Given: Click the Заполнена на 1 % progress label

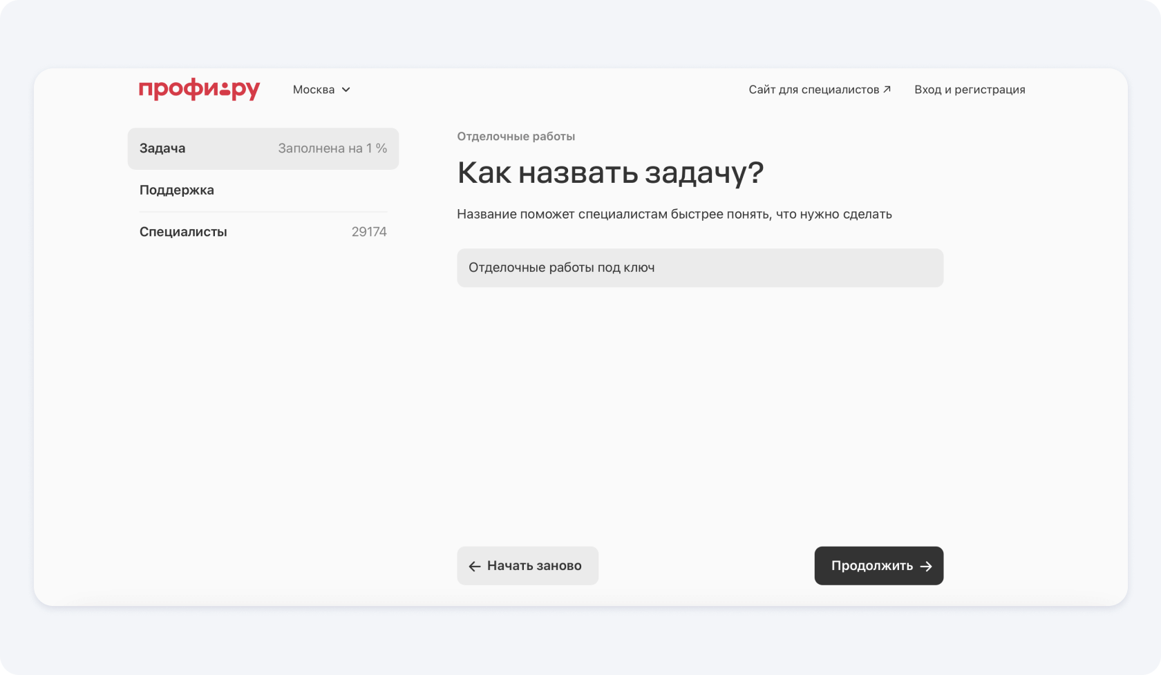Looking at the screenshot, I should pyautogui.click(x=332, y=148).
